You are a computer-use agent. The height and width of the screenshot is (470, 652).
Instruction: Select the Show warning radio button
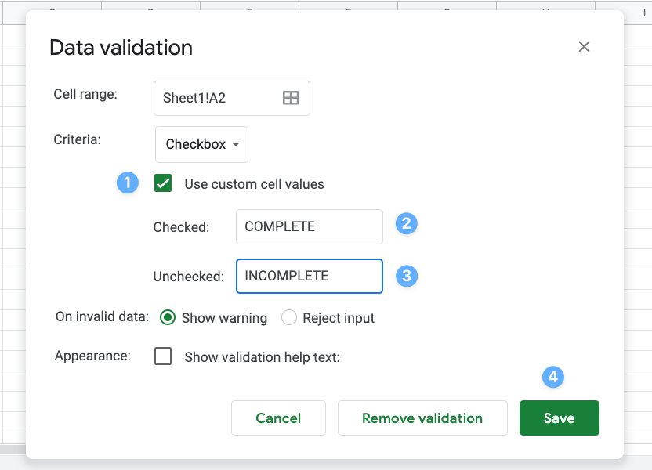coord(169,318)
